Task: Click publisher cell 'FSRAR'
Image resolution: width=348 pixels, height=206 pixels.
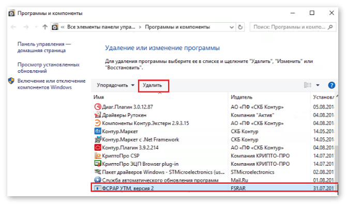Action: click(x=238, y=188)
